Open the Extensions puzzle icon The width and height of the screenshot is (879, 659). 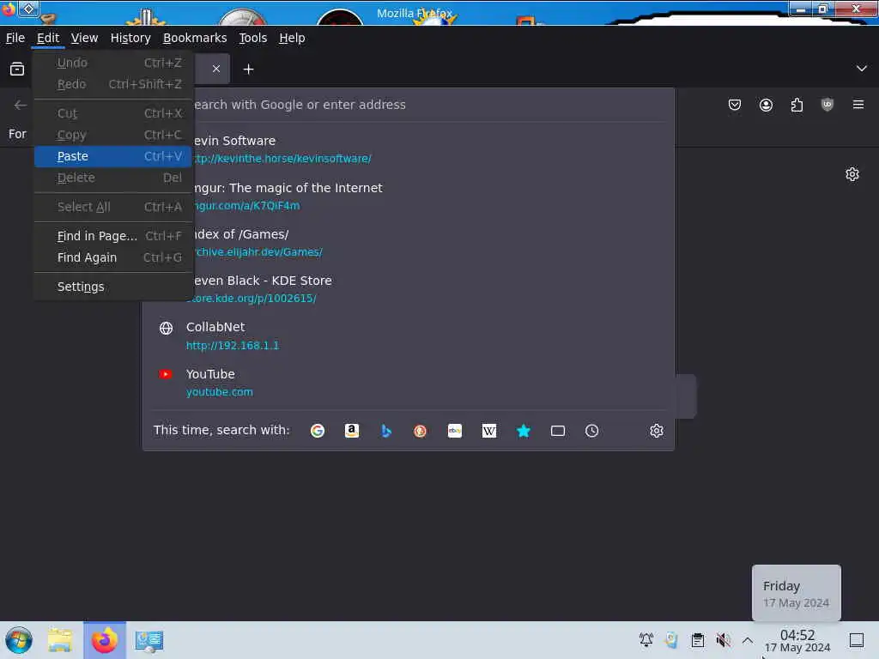797,105
